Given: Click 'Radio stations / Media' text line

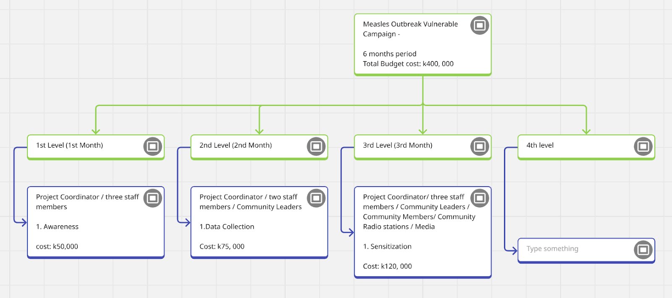Looking at the screenshot, I should point(399,227).
